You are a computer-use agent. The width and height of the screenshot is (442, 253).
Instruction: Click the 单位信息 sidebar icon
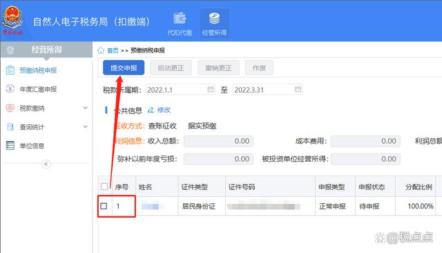coord(10,146)
